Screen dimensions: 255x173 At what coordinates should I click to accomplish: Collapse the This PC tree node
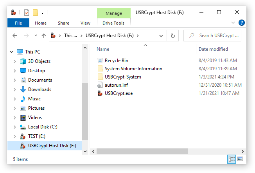click(12, 52)
